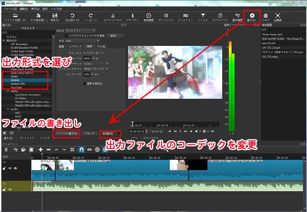Mute the A1 track speaker icon

pyautogui.click(x=10, y=189)
